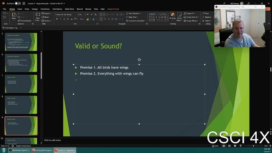Screen dimensions: 272x153
Task: Click Replace in Editing group
Action: point(207,17)
